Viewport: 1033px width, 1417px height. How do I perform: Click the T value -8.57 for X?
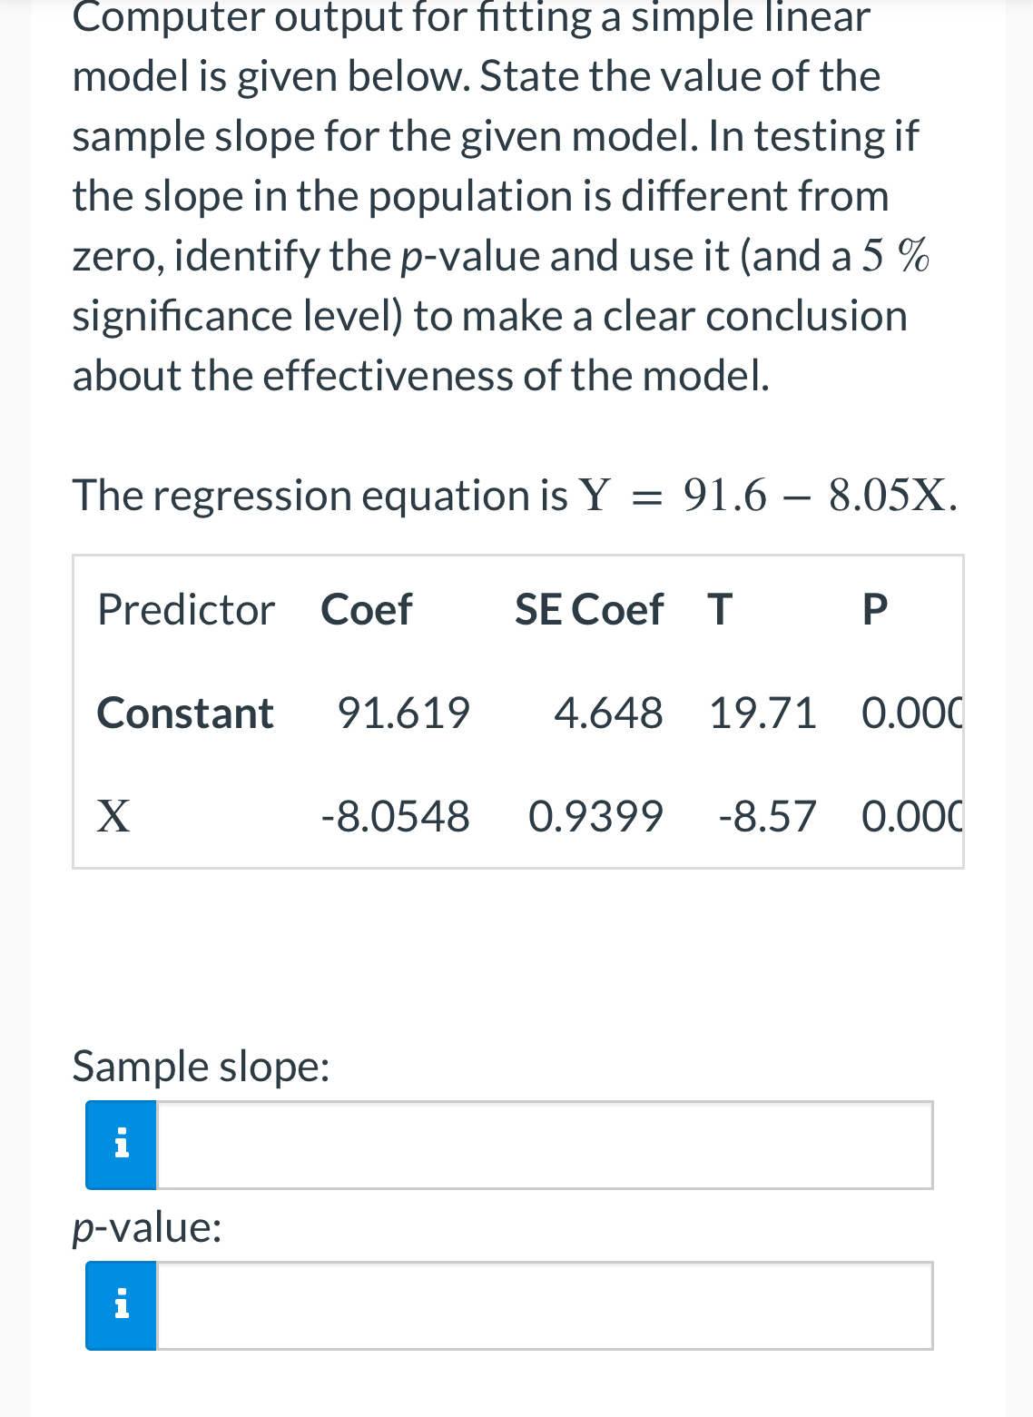coord(767,816)
